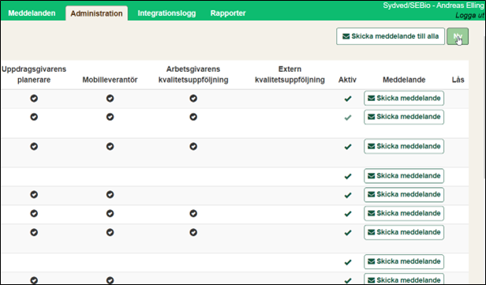This screenshot has width=486, height=285.
Task: Open the Rapporter tab
Action: click(x=228, y=13)
